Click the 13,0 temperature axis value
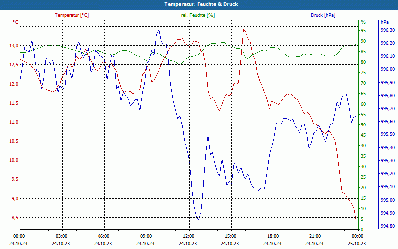 14,46
